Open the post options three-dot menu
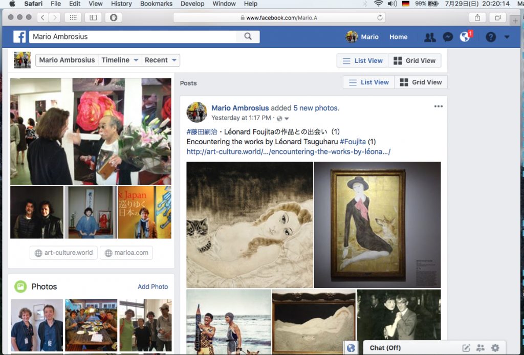524x355 pixels. 438,106
